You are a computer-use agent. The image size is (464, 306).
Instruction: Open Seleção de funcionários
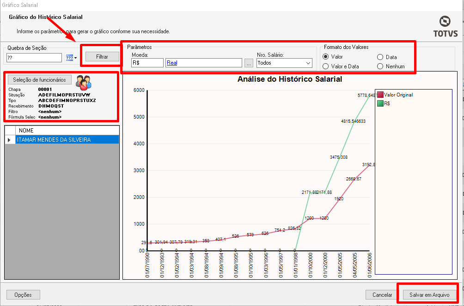(39, 80)
